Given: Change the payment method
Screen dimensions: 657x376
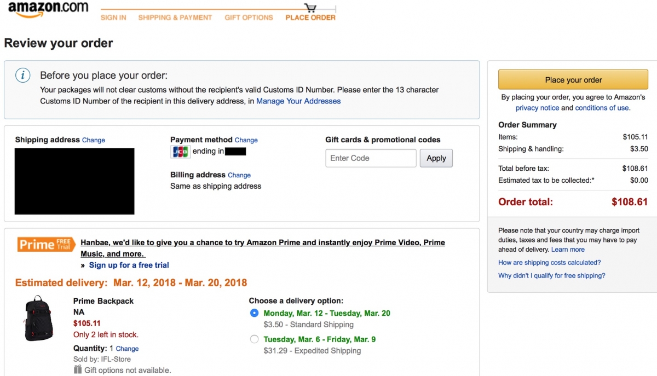Looking at the screenshot, I should point(246,140).
